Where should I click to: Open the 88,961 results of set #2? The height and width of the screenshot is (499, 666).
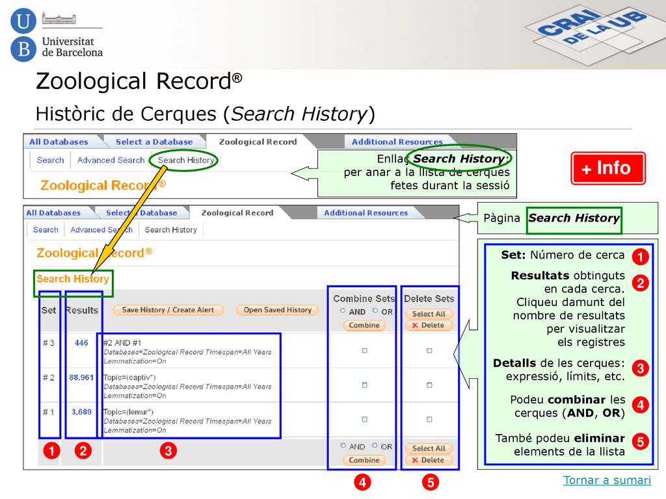click(81, 377)
